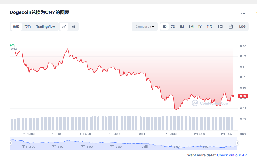The height and width of the screenshot is (167, 257).
Task: Open the Compare dropdown
Action: [144, 27]
